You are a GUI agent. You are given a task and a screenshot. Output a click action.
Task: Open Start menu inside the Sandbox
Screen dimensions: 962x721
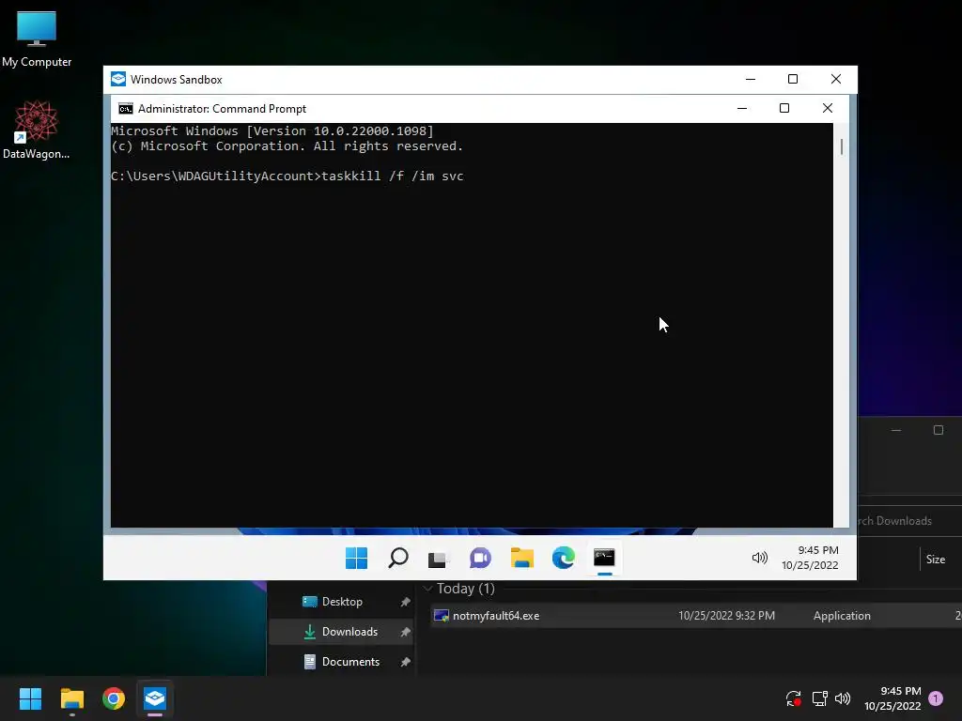(356, 558)
